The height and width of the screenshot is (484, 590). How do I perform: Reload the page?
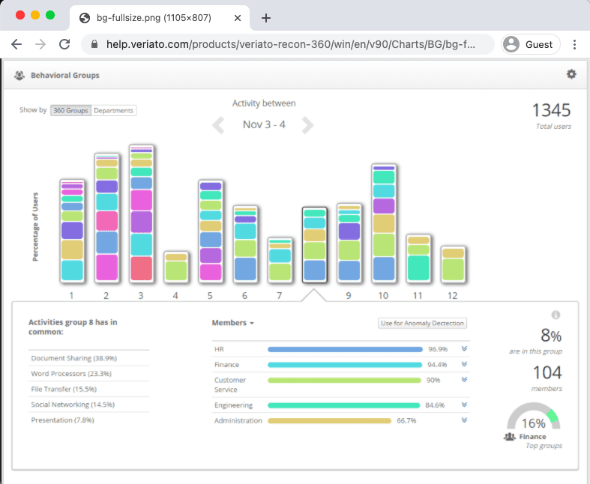pyautogui.click(x=64, y=44)
